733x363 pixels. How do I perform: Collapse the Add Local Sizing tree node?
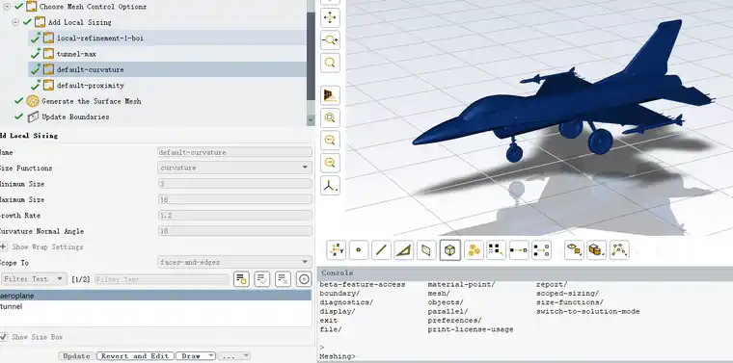tap(15, 22)
